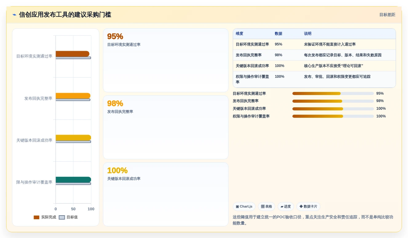Click the brown 目标环境实测通过率 chart bar
The height and width of the screenshot is (238, 408).
pos(73,54)
